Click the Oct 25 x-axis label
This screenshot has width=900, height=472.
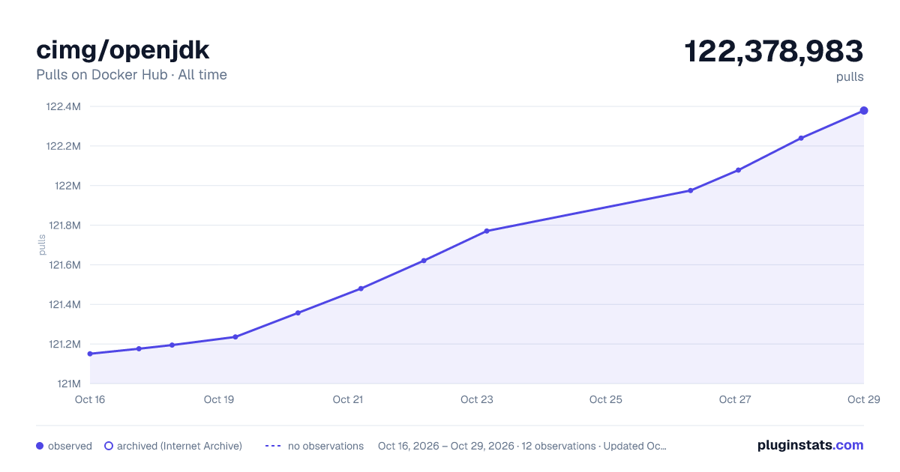click(x=606, y=399)
